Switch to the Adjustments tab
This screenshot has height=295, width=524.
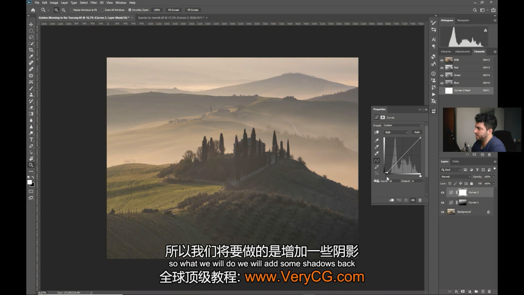(x=462, y=51)
